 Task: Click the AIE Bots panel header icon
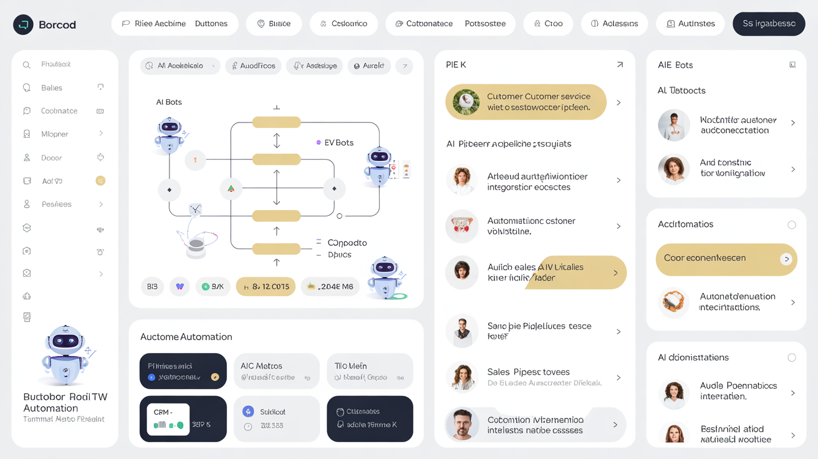tap(792, 65)
